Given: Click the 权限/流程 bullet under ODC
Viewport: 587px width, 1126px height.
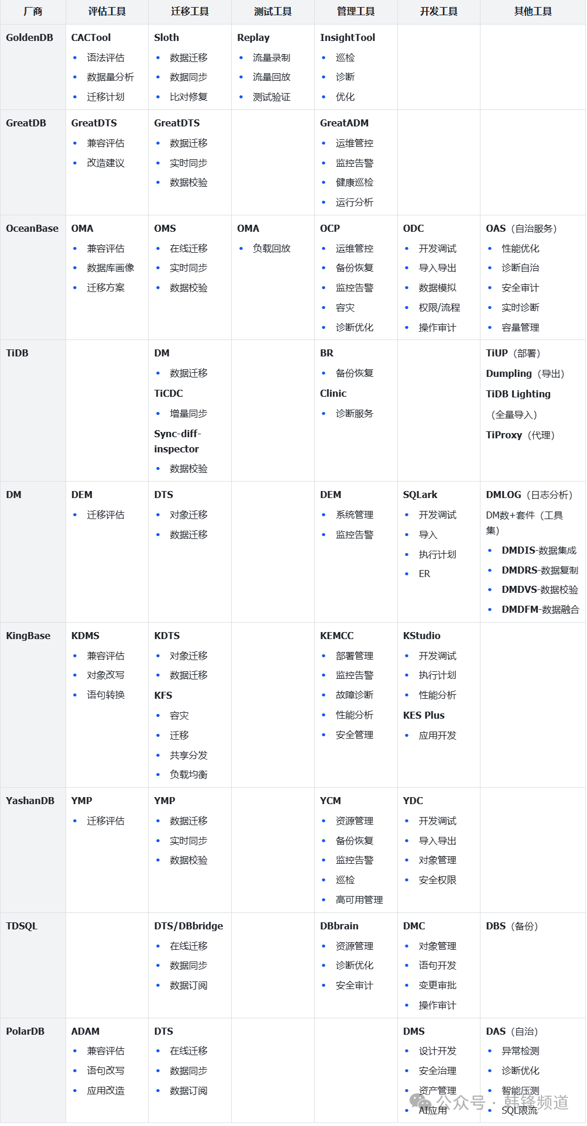Looking at the screenshot, I should point(440,307).
